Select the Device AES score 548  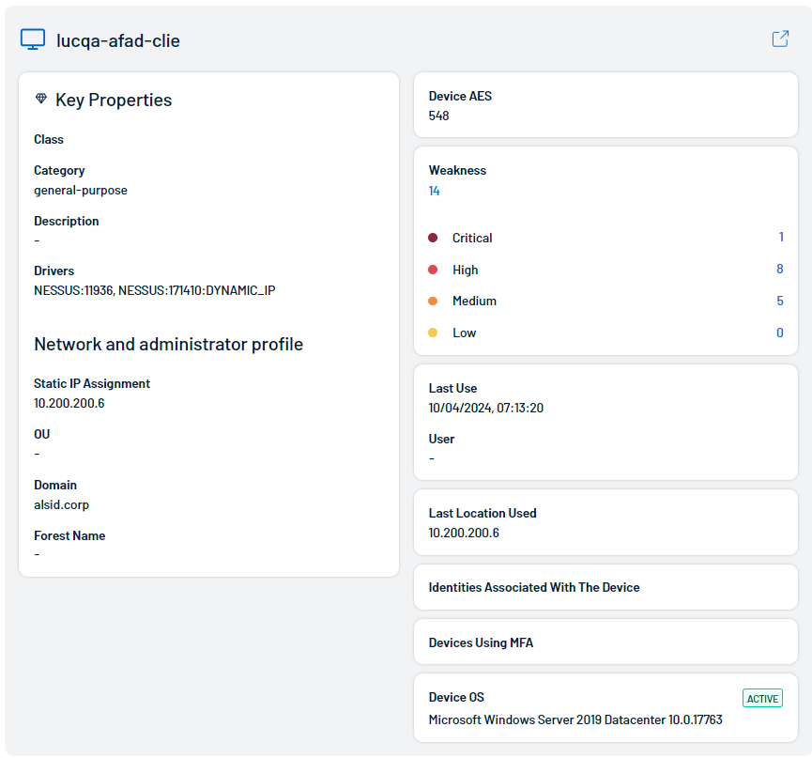click(x=438, y=116)
